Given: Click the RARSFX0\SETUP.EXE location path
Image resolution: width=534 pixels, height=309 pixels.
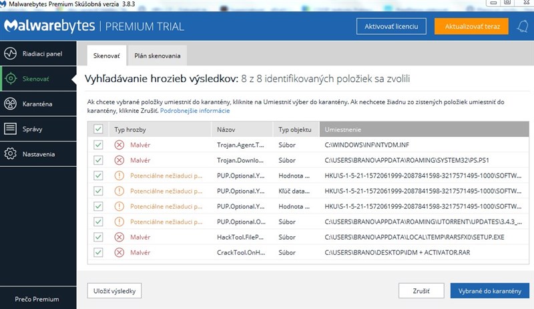Looking at the screenshot, I should coord(415,237).
